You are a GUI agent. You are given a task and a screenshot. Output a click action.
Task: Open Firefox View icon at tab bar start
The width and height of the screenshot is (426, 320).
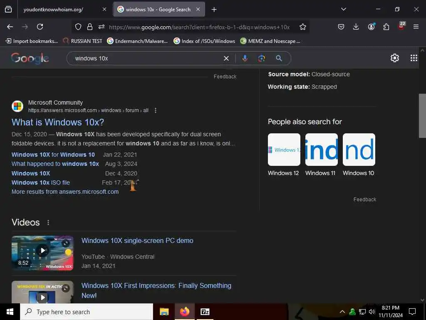pos(8,10)
